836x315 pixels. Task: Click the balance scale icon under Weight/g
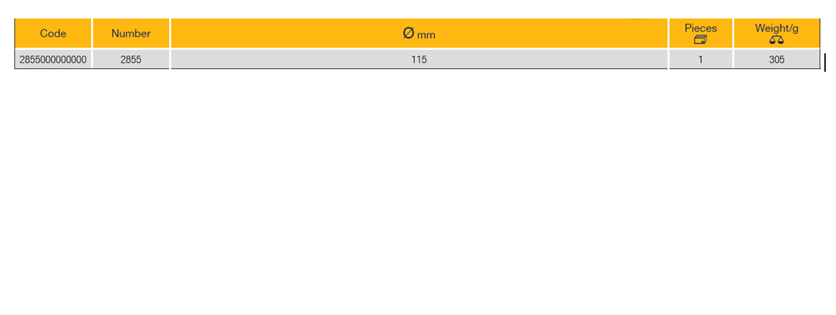(776, 40)
